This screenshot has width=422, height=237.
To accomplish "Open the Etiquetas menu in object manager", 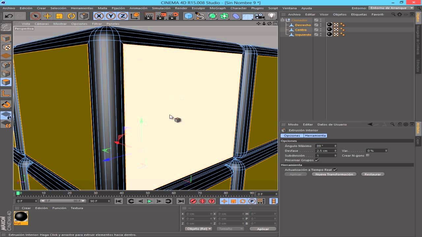I will (359, 14).
